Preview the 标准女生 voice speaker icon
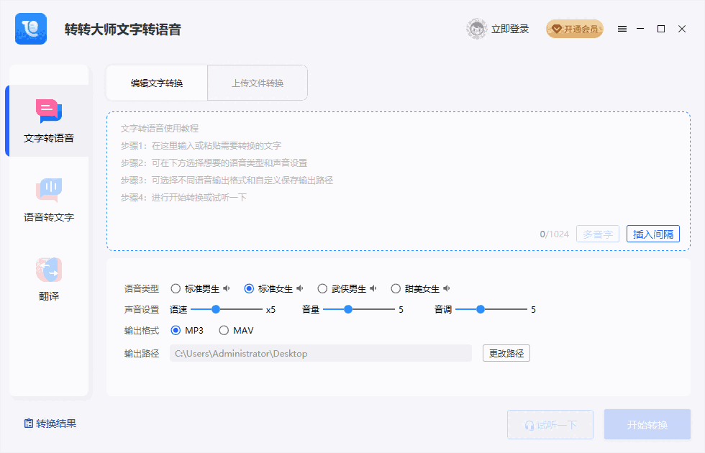 [x=301, y=288]
